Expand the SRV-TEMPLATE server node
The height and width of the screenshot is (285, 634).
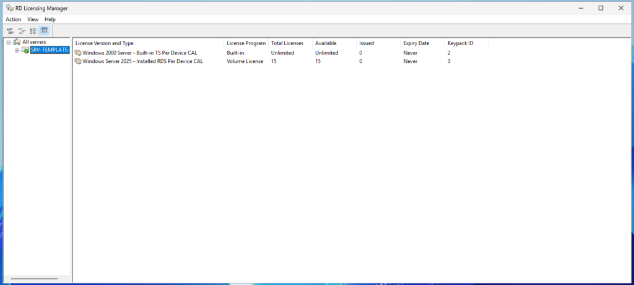click(17, 50)
